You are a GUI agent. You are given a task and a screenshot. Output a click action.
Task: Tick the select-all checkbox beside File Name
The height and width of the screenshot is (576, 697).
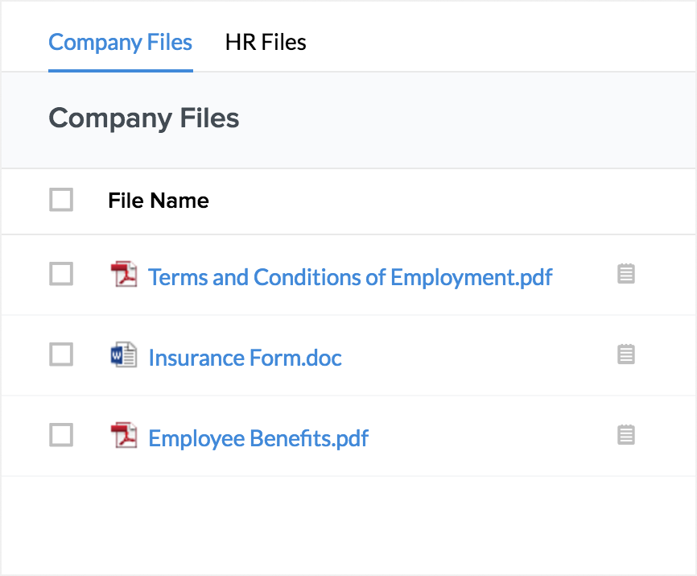point(61,200)
